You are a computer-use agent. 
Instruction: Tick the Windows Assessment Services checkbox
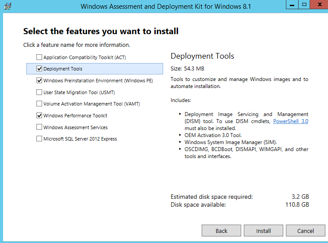click(x=39, y=127)
